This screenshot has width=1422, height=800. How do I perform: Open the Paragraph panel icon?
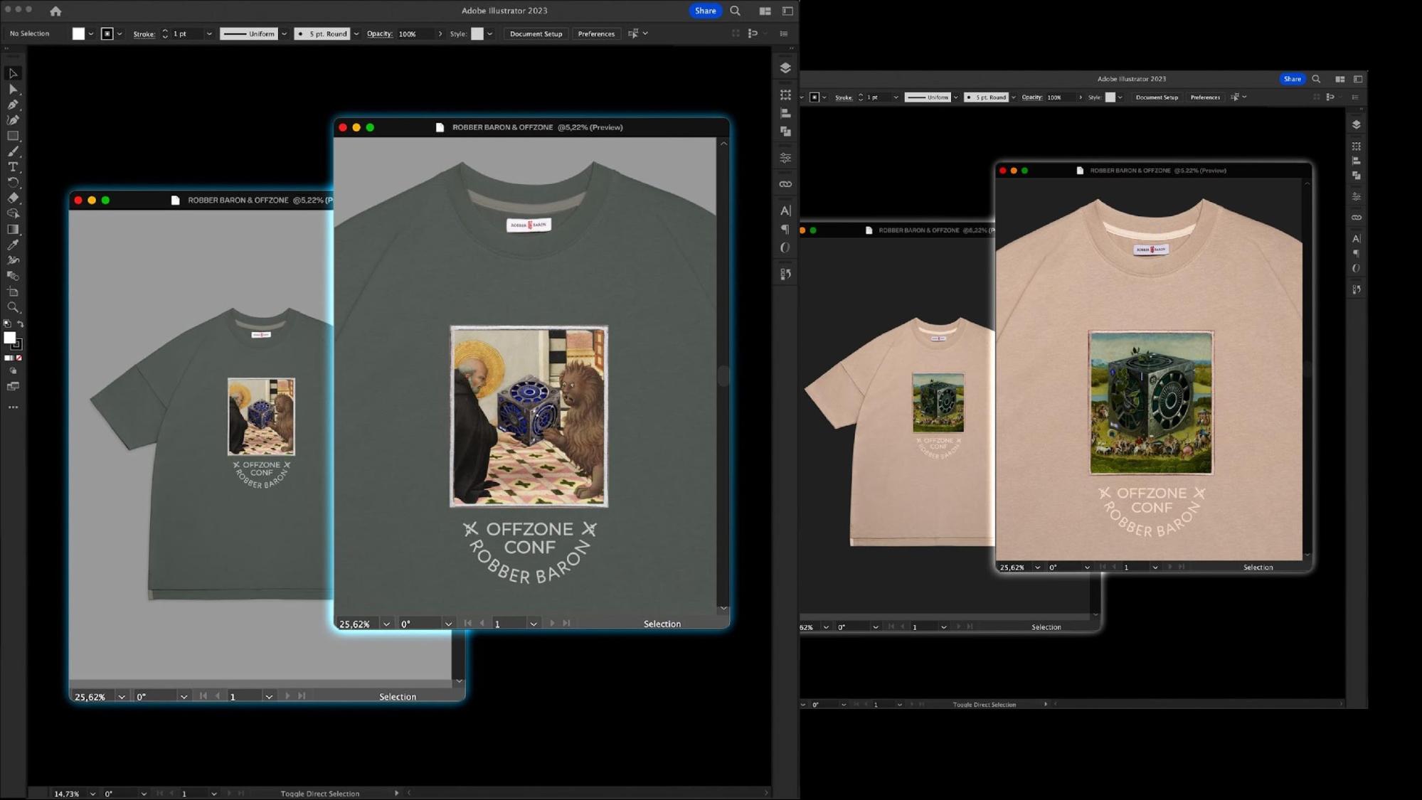click(785, 229)
